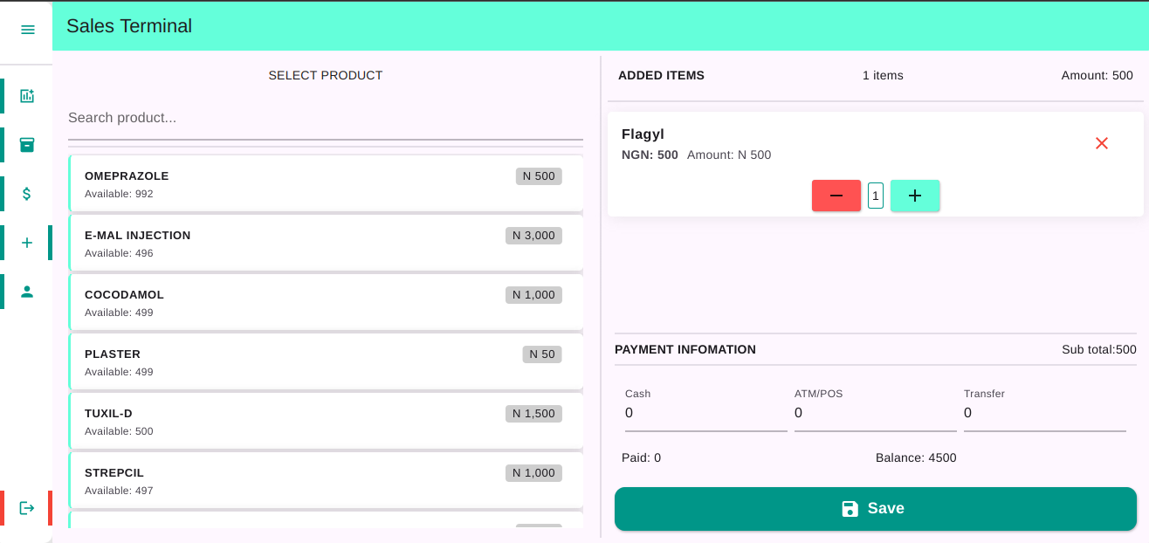Open the analytics dashboard sidebar icon
The image size is (1149, 543).
pyautogui.click(x=27, y=96)
